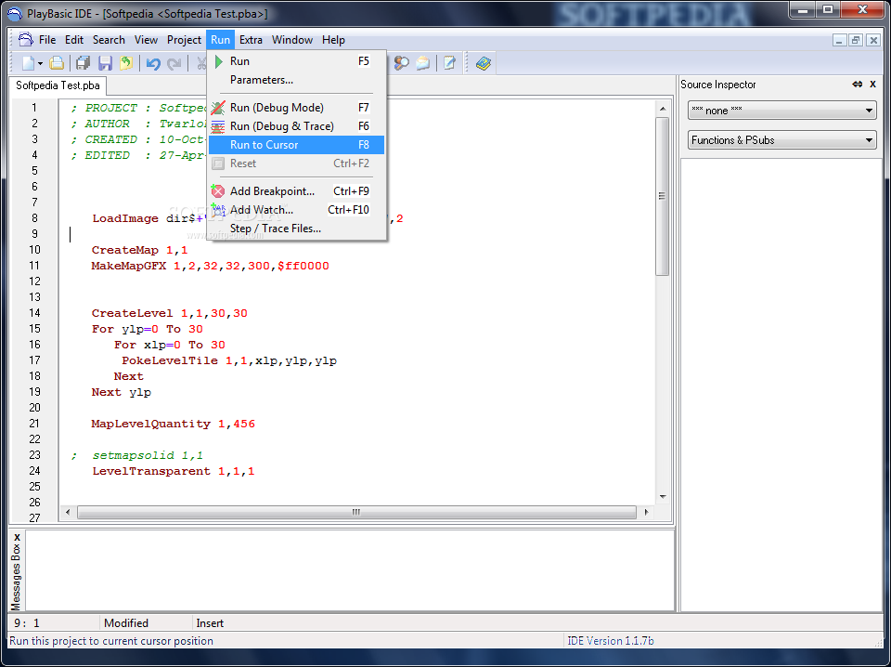Click the MakeMapGFX code line
Viewport: 891px width, 667px height.
click(210, 266)
